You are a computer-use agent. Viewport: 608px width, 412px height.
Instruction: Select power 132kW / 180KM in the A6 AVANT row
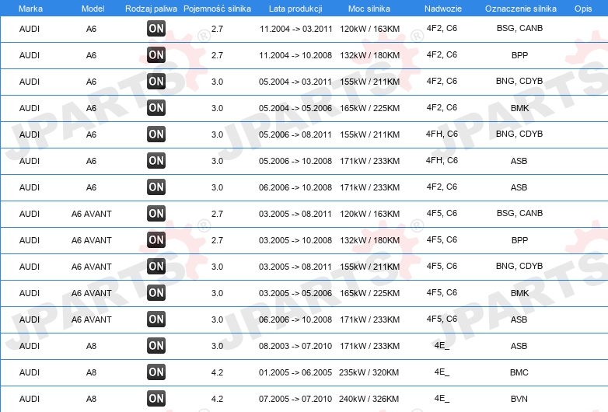[x=369, y=240]
